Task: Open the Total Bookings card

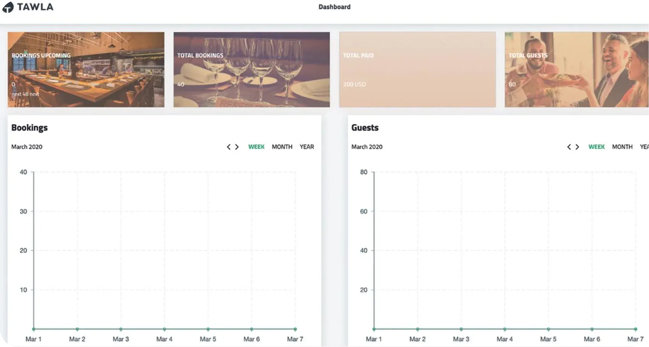Action: click(251, 69)
